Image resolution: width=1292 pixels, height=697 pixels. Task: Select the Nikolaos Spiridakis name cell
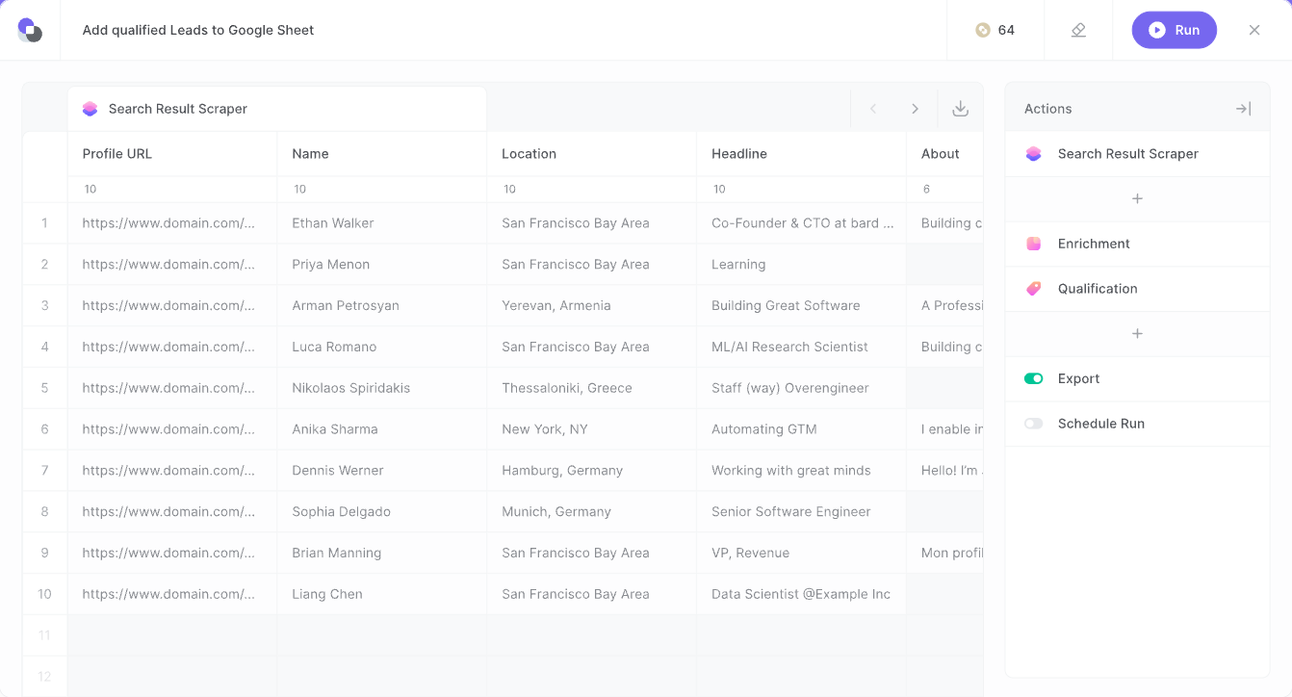pyautogui.click(x=382, y=388)
